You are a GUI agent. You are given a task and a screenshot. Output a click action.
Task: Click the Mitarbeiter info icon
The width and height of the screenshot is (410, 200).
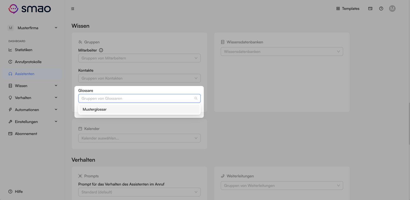pyautogui.click(x=101, y=50)
